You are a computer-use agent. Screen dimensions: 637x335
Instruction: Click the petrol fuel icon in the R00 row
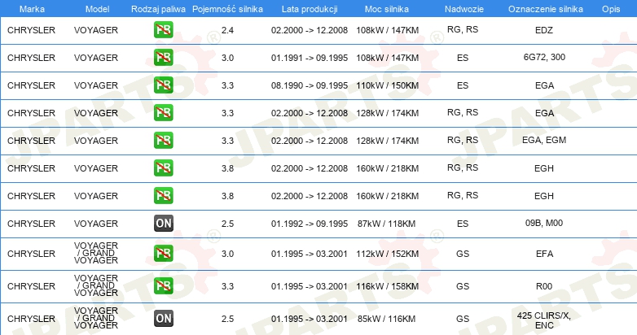click(x=163, y=286)
